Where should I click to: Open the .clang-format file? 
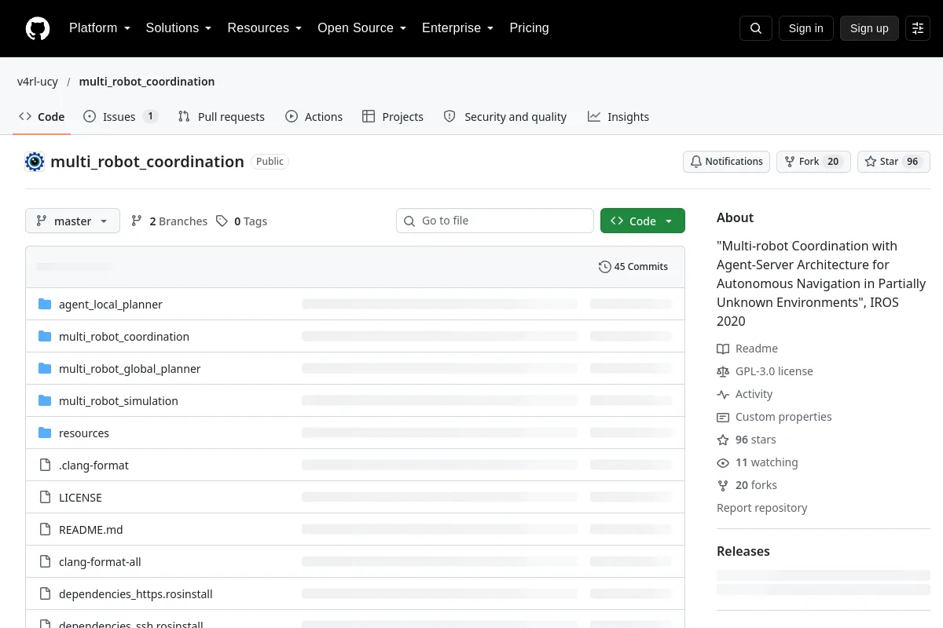coord(94,466)
